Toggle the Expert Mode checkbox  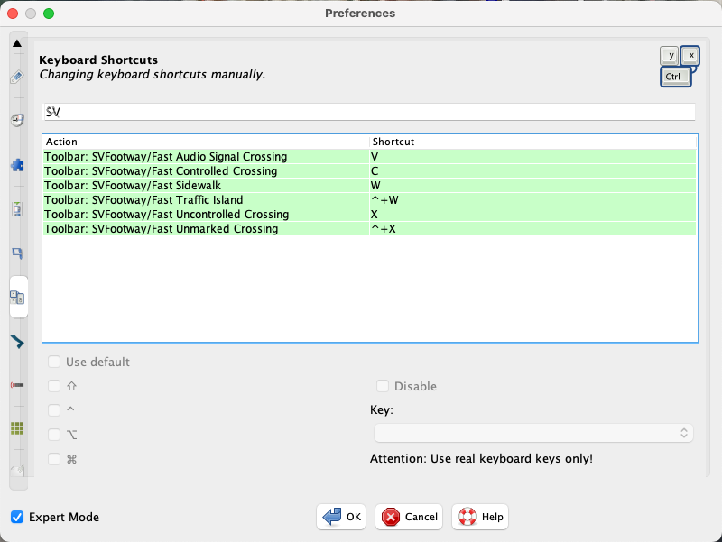16,517
